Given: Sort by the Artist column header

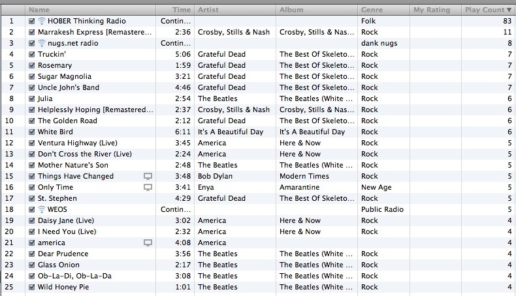Looking at the screenshot, I should [235, 10].
